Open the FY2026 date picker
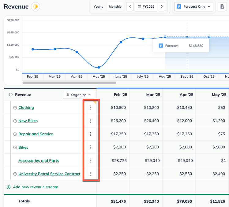The height and width of the screenshot is (207, 229). click(x=146, y=6)
